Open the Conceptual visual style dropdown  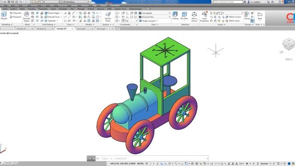tap(154, 13)
